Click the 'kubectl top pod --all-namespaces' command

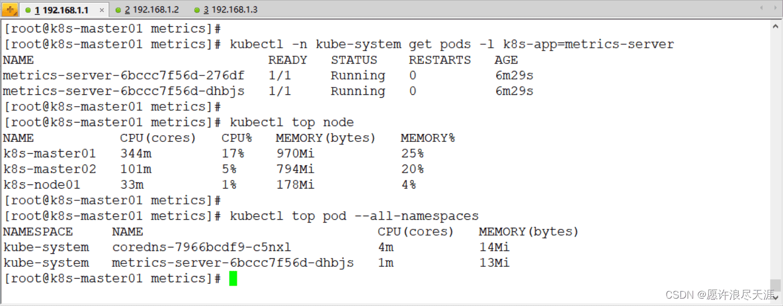tap(354, 216)
